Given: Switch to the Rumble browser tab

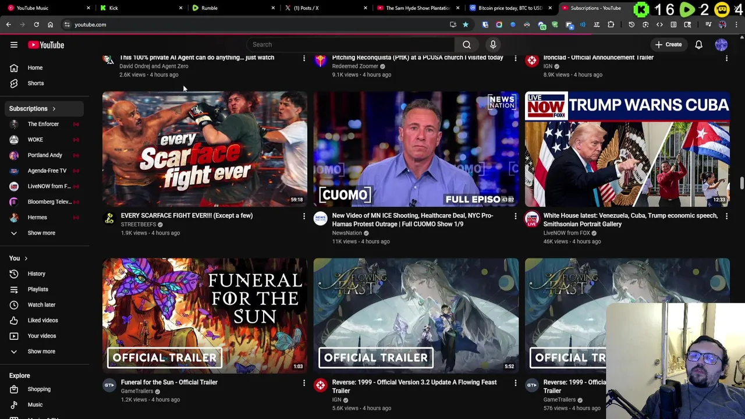Looking at the screenshot, I should [x=233, y=8].
